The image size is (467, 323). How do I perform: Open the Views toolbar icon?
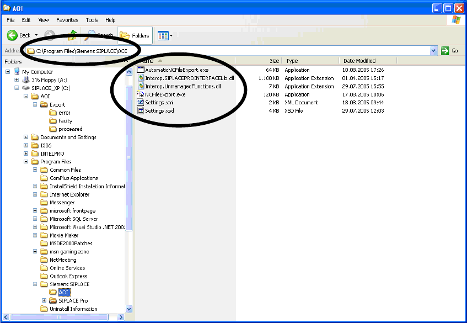164,35
